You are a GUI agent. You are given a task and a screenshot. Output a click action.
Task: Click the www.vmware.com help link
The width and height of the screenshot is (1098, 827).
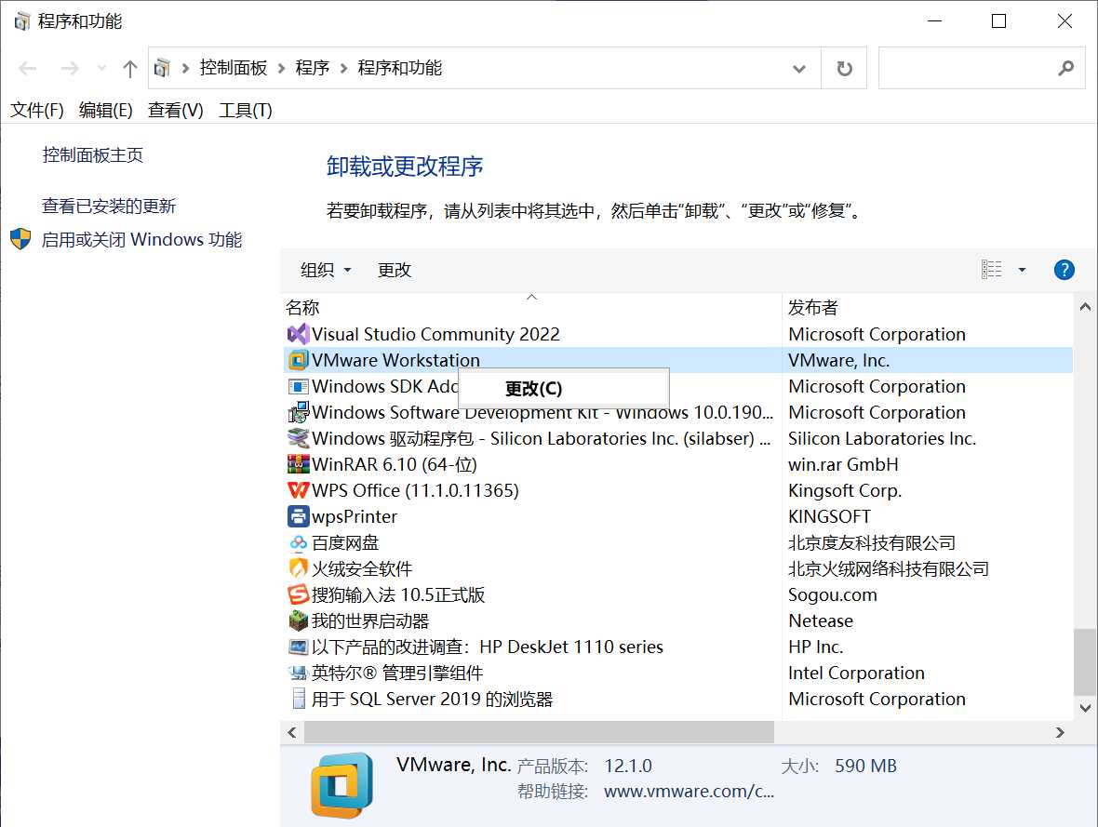tap(689, 792)
